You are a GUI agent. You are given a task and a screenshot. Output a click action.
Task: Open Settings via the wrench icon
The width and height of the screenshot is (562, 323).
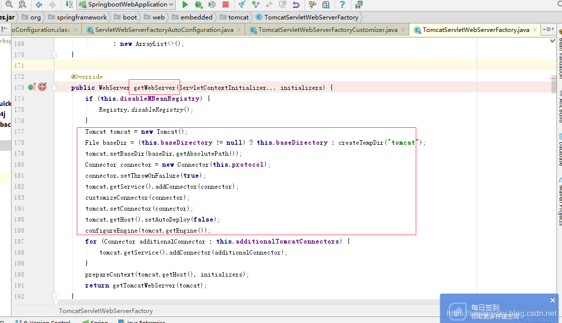312,4
